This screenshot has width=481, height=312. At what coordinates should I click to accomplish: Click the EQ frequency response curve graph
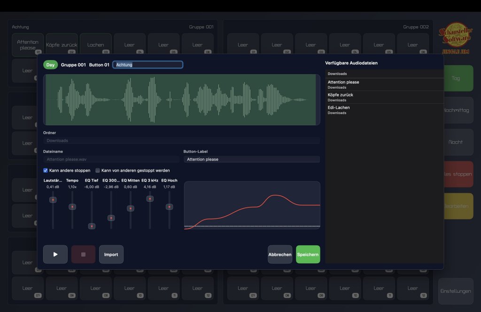[x=252, y=205]
